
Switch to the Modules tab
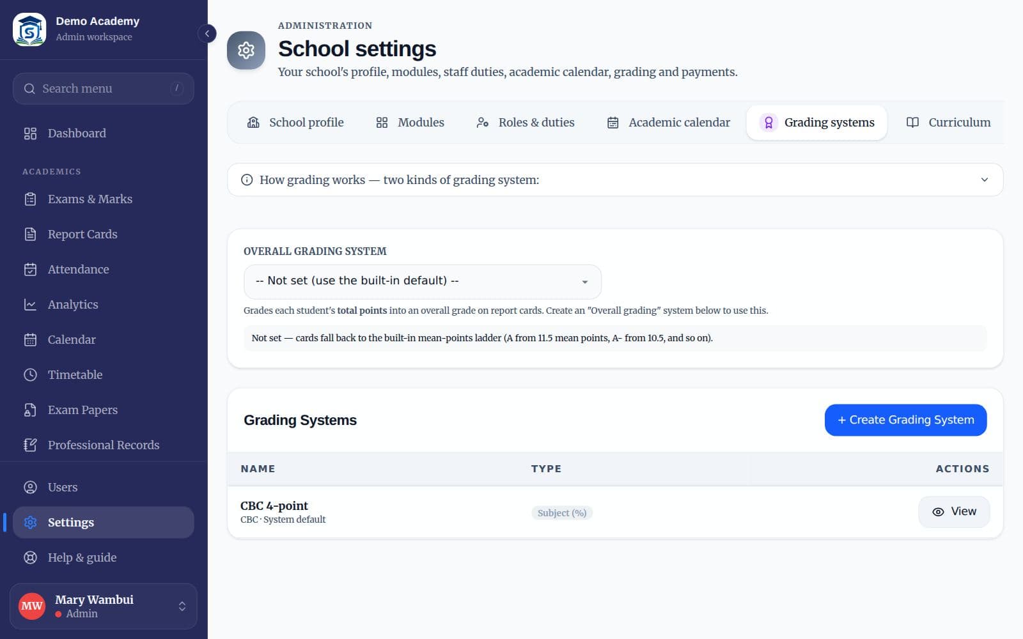click(410, 123)
